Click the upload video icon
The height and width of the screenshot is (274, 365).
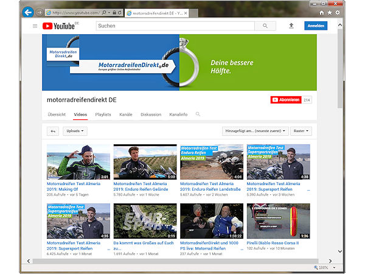click(291, 26)
